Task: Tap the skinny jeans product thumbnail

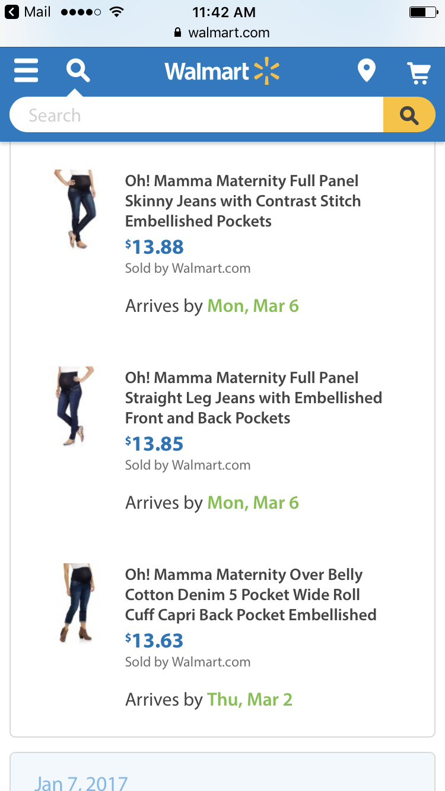Action: (75, 209)
